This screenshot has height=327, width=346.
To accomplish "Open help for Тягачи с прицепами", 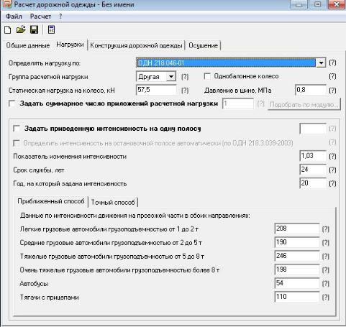I will tap(325, 298).
